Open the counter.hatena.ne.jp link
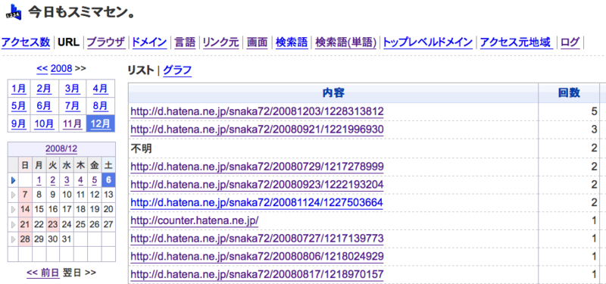The height and width of the screenshot is (284, 606). (195, 220)
